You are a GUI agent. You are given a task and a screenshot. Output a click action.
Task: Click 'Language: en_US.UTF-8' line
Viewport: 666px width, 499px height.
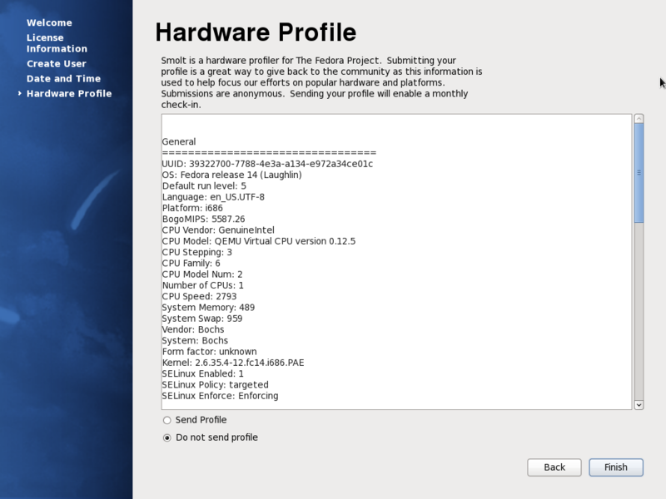tap(213, 197)
